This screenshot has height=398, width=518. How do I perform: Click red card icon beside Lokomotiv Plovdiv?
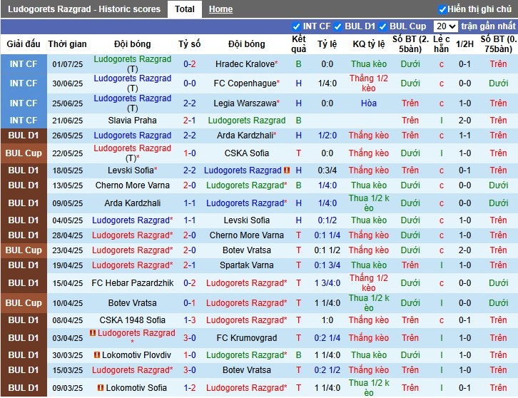pyautogui.click(x=97, y=354)
